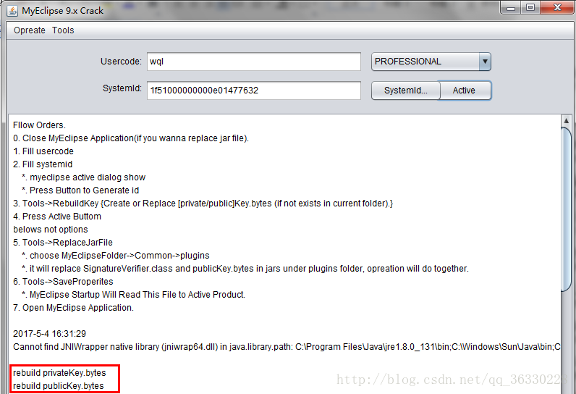
Task: Click the '0. Close MyEclipse Application' line
Action: pos(131,138)
